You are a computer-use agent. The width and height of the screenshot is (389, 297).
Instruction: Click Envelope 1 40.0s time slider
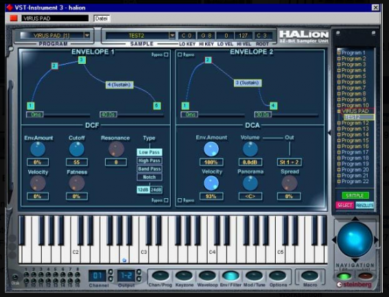(x=108, y=115)
